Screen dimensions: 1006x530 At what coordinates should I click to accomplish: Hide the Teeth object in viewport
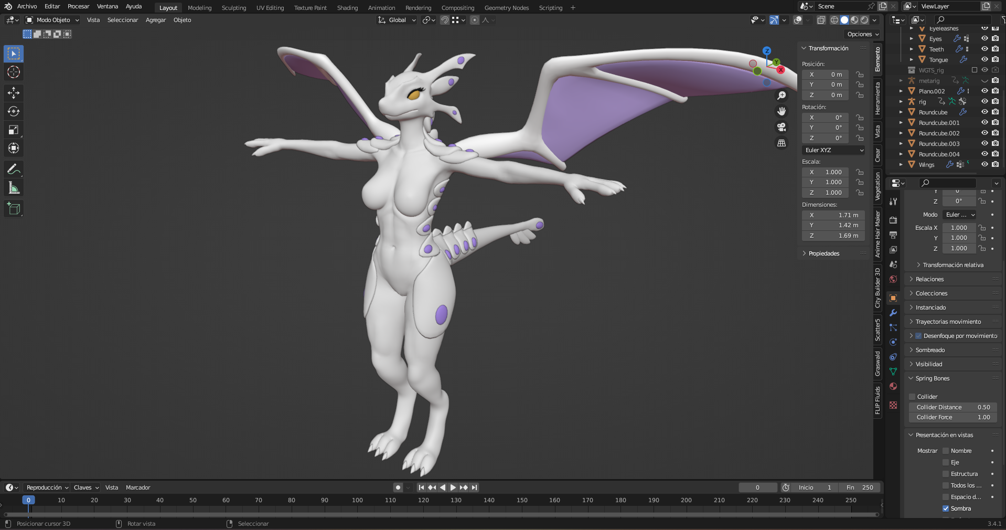click(x=984, y=49)
